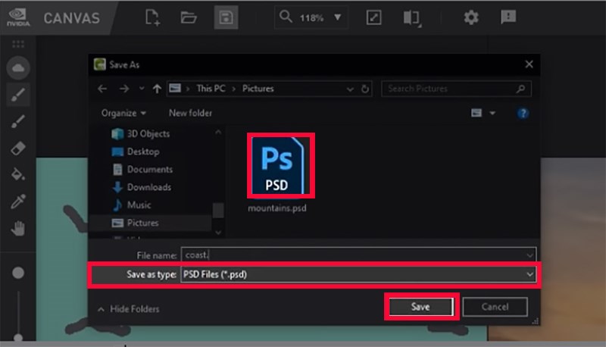Click This PC in address path
This screenshot has height=347, width=606.
pyautogui.click(x=211, y=89)
